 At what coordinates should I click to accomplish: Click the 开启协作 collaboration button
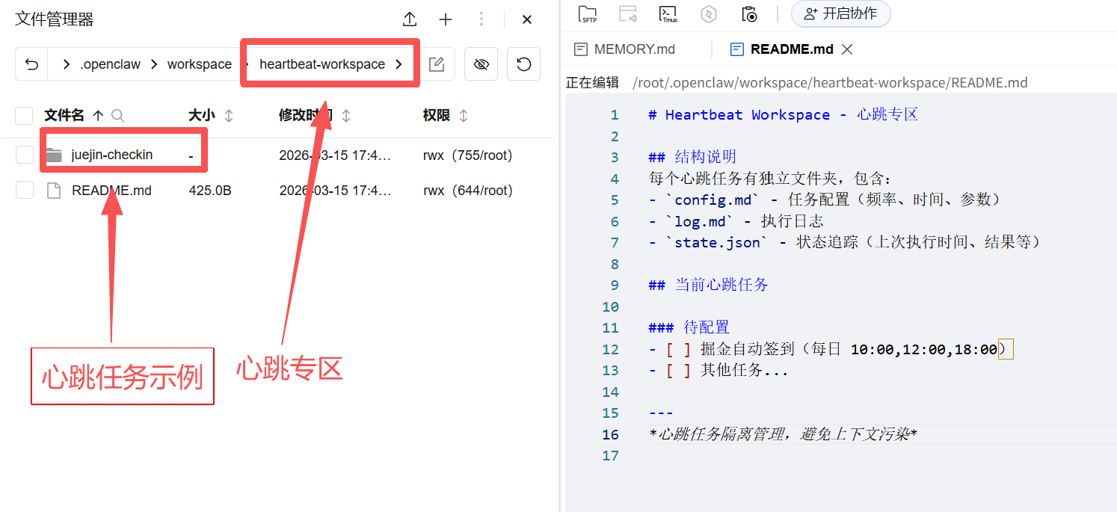[840, 13]
